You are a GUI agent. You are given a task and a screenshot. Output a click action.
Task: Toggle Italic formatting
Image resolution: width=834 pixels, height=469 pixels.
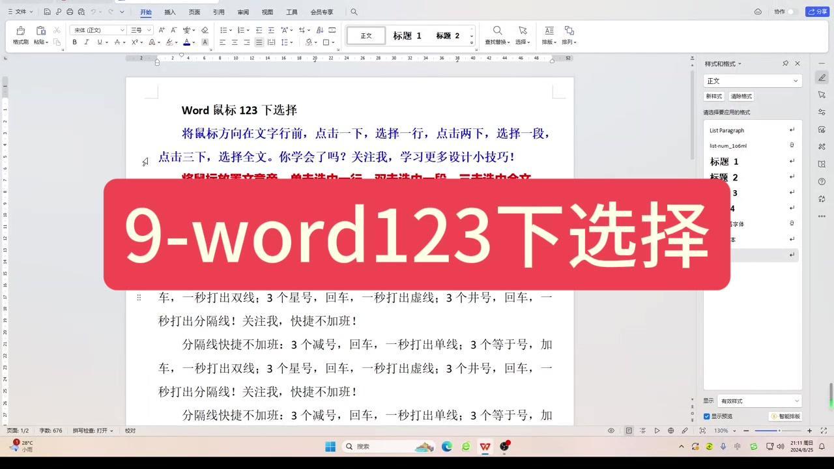pos(87,42)
